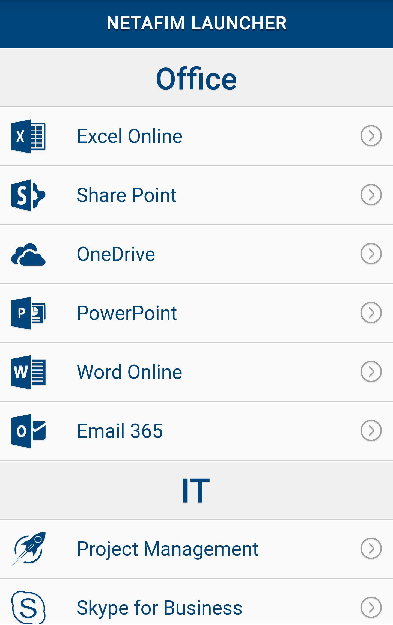Select the Word Online label
The width and height of the screenshot is (393, 625).
pyautogui.click(x=130, y=372)
